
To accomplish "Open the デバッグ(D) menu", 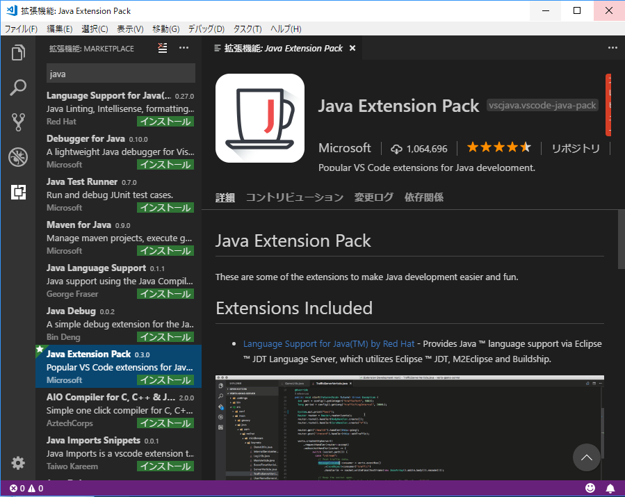I will click(206, 28).
